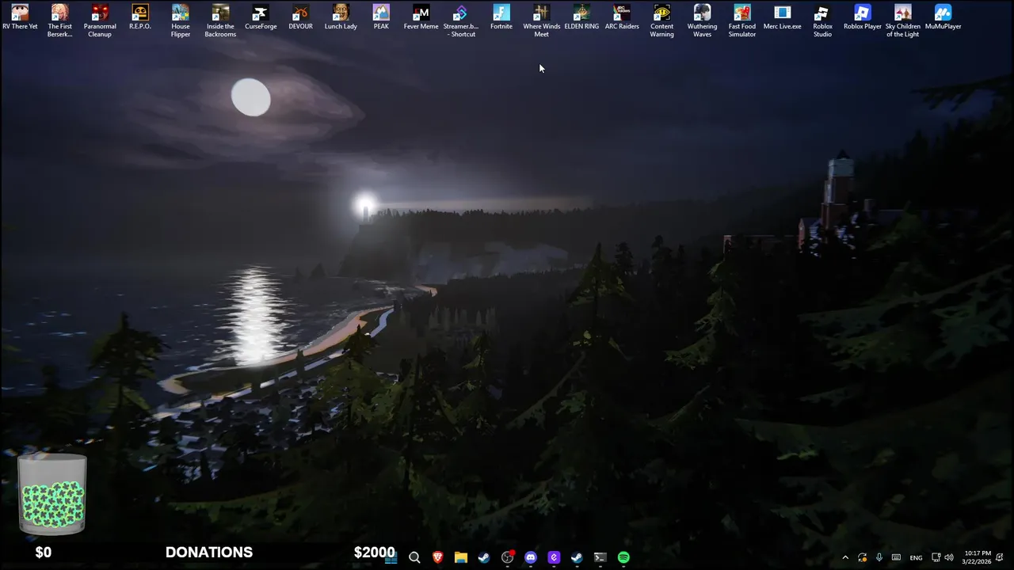Select the Roblox Player shortcut
1014x570 pixels.
click(863, 18)
